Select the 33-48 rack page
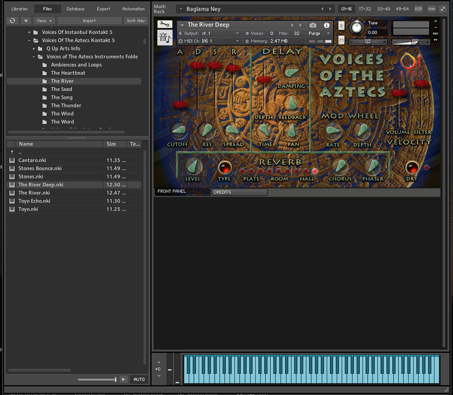 click(x=383, y=9)
